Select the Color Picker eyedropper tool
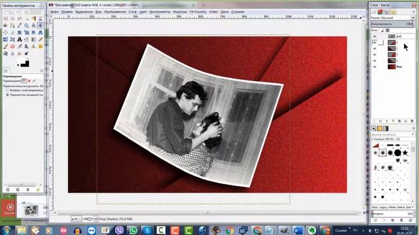Viewport: 419px width, 235px height. (20, 25)
